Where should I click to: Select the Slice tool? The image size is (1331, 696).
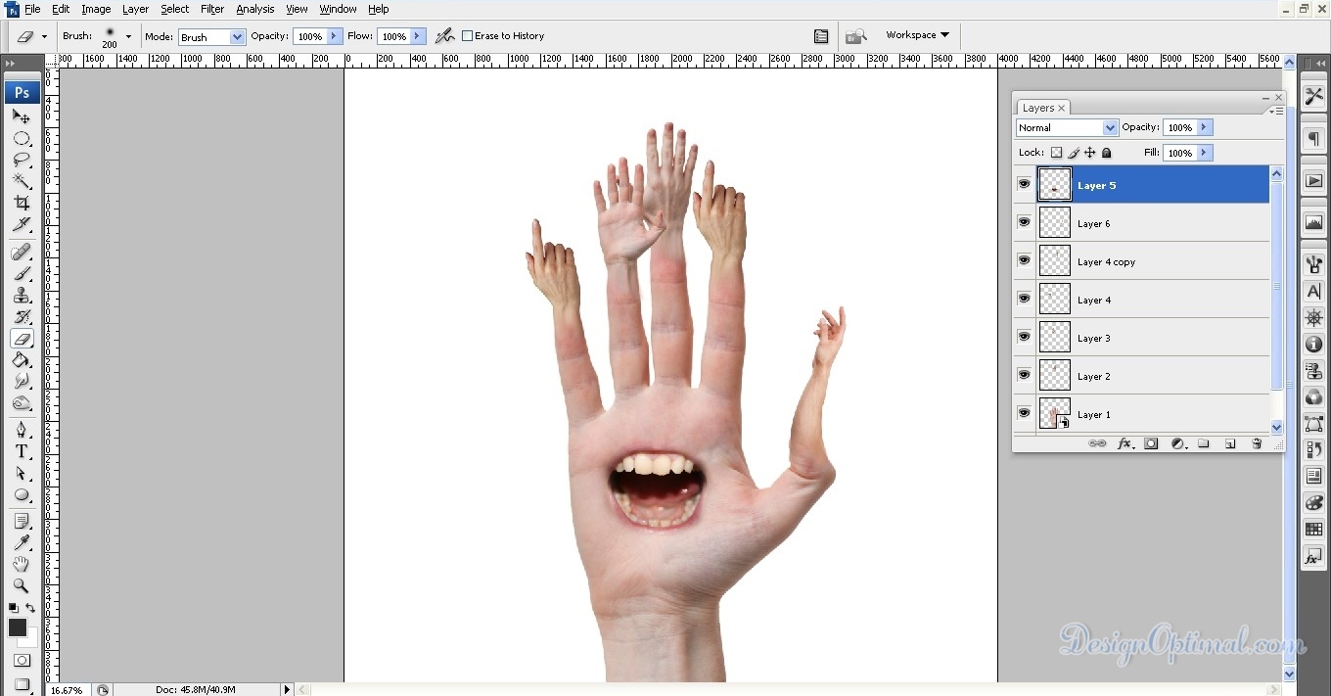22,224
